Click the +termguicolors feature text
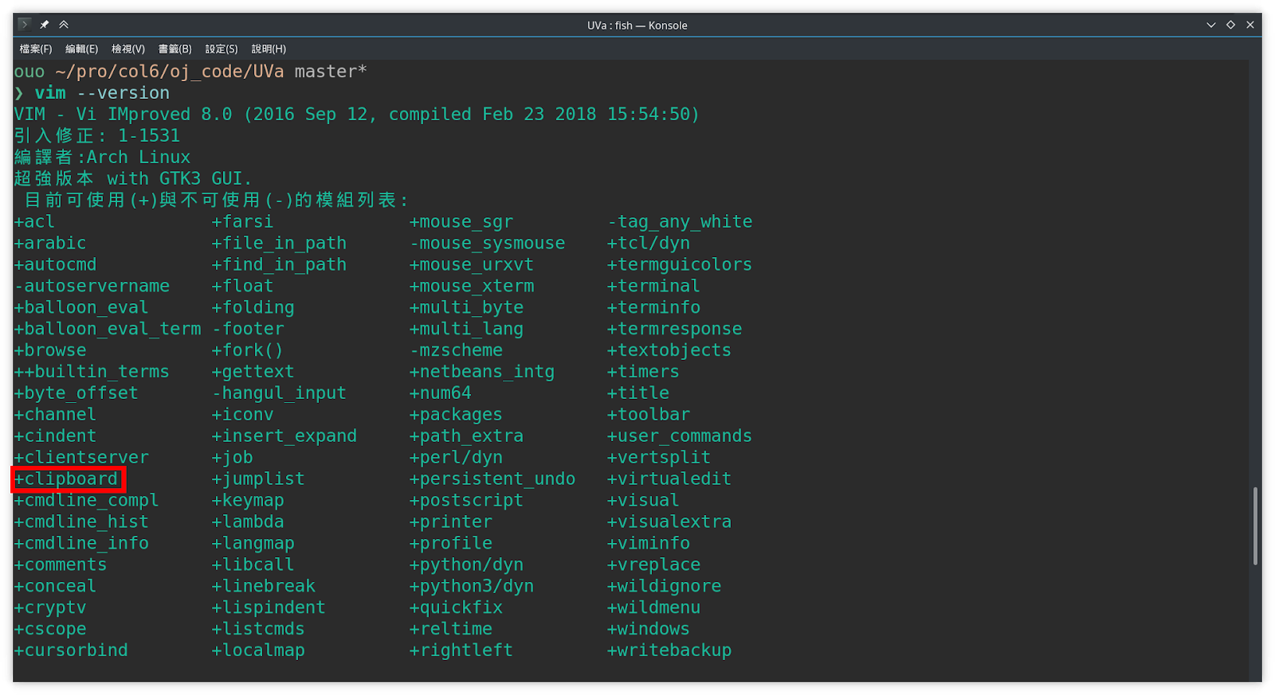Image resolution: width=1275 pixels, height=695 pixels. [680, 264]
